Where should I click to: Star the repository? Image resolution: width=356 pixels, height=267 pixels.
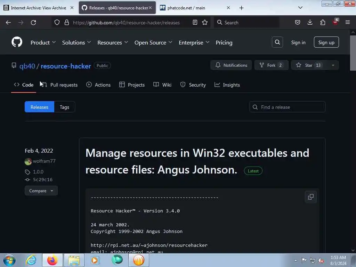pos(309,65)
